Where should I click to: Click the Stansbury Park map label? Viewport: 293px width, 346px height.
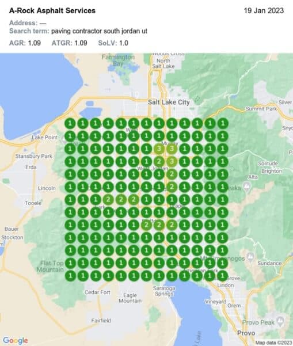34,156
